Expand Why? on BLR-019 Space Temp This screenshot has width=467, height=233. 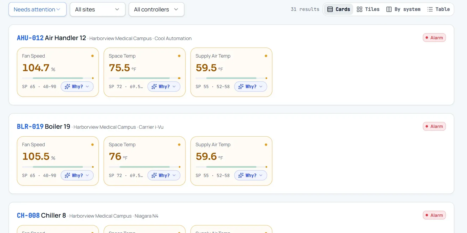tap(164, 175)
